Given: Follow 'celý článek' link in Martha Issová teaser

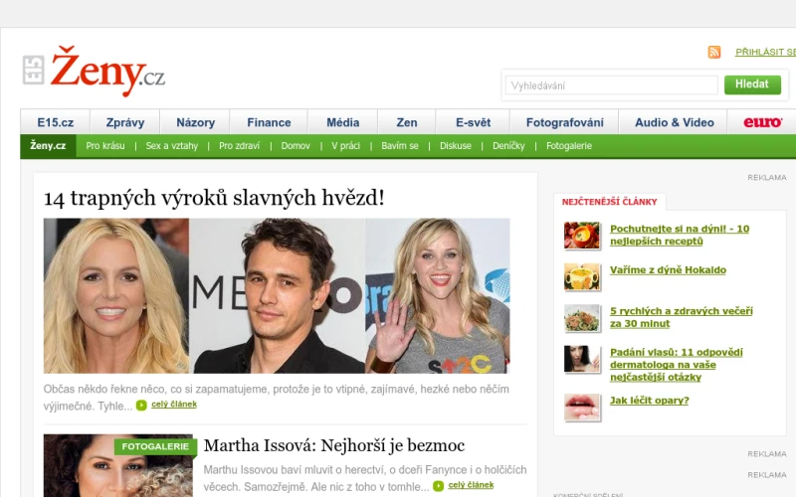Looking at the screenshot, I should 471,485.
